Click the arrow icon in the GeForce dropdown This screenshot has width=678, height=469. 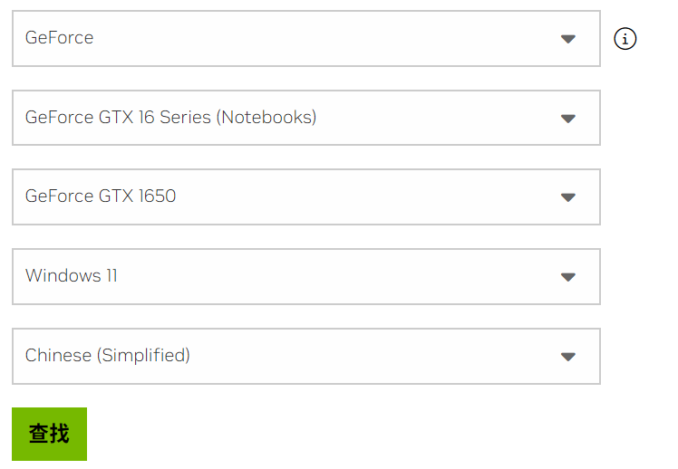point(568,39)
